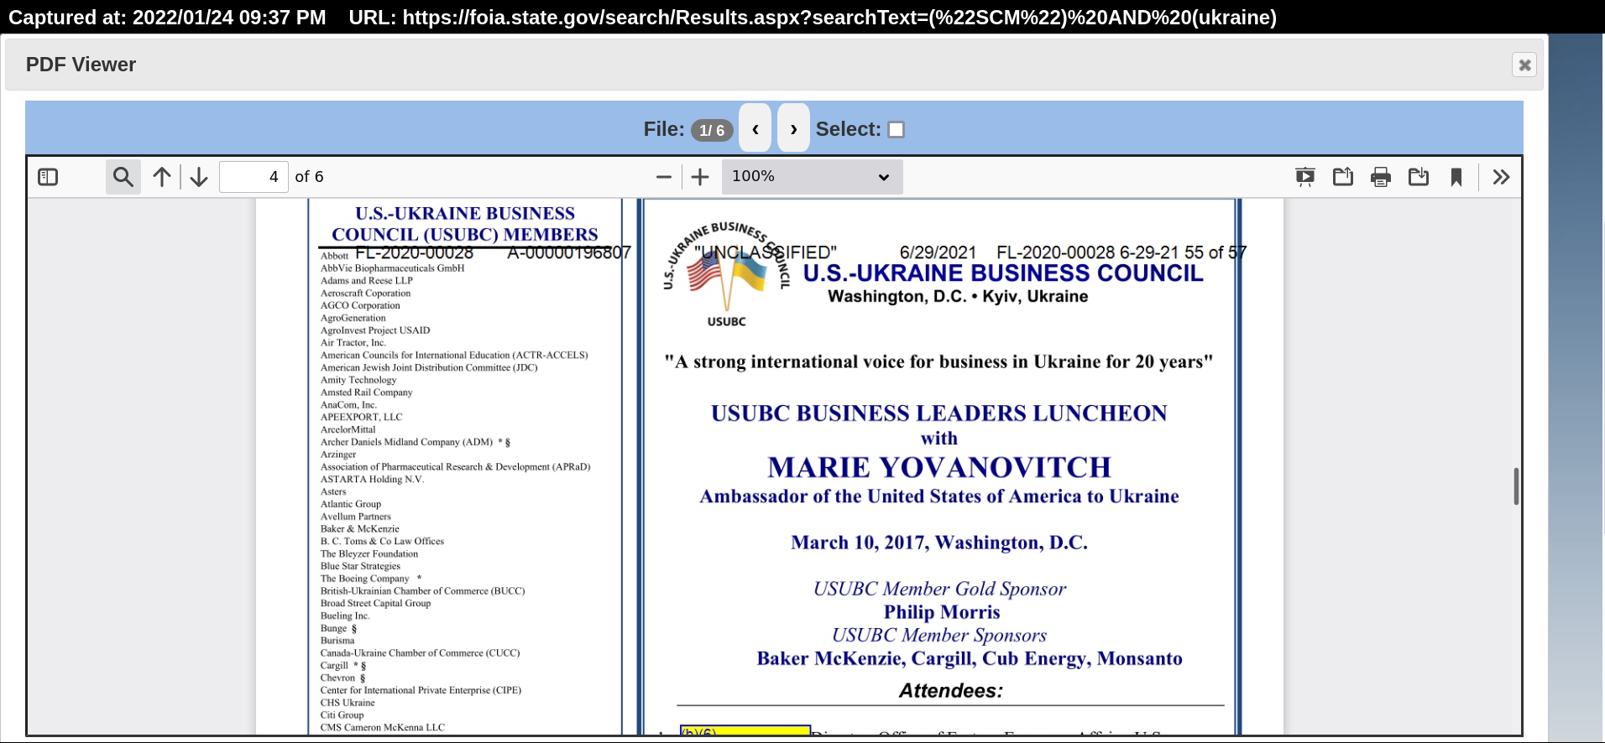Expand the secondary tools menu chevrons
Viewport: 1605px width, 743px height.
[1501, 177]
